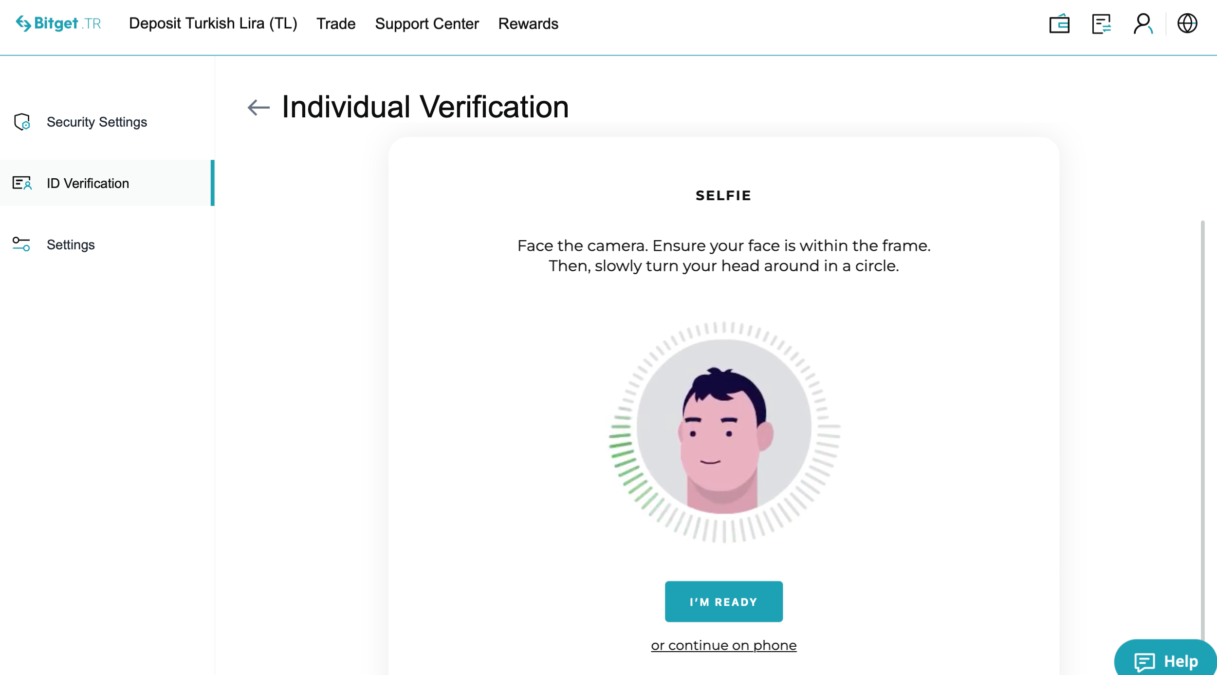Click the Settings sliders icon
Viewport: 1217px width, 675px height.
(21, 244)
